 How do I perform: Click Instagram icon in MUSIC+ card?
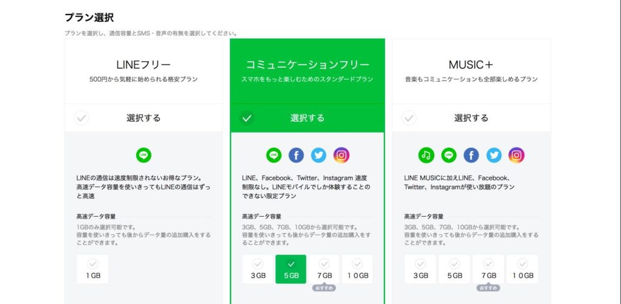pos(517,155)
